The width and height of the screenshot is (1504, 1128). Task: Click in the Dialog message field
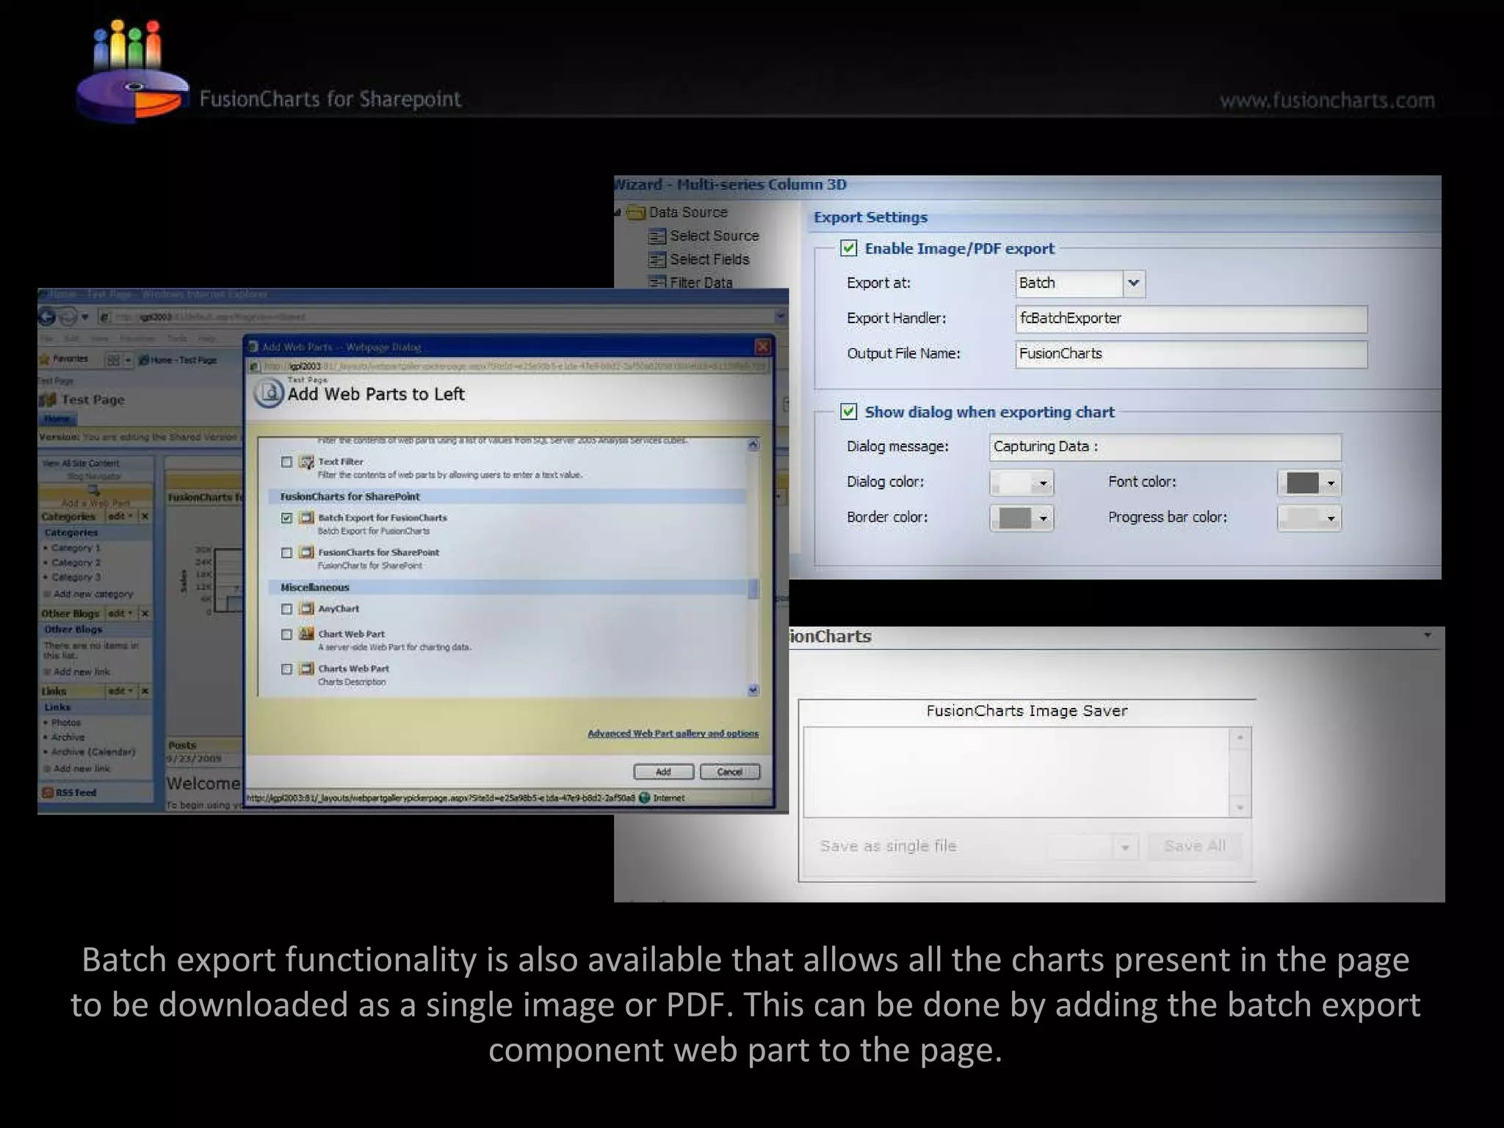1165,447
